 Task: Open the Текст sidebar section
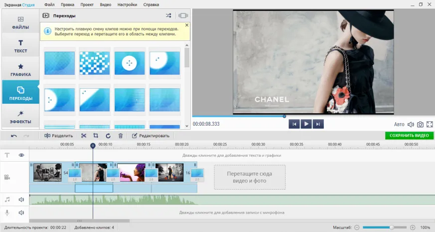(x=20, y=46)
